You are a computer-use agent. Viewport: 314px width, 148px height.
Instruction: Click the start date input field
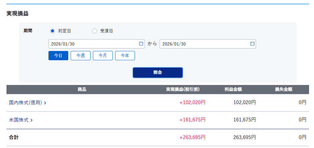tap(93, 44)
